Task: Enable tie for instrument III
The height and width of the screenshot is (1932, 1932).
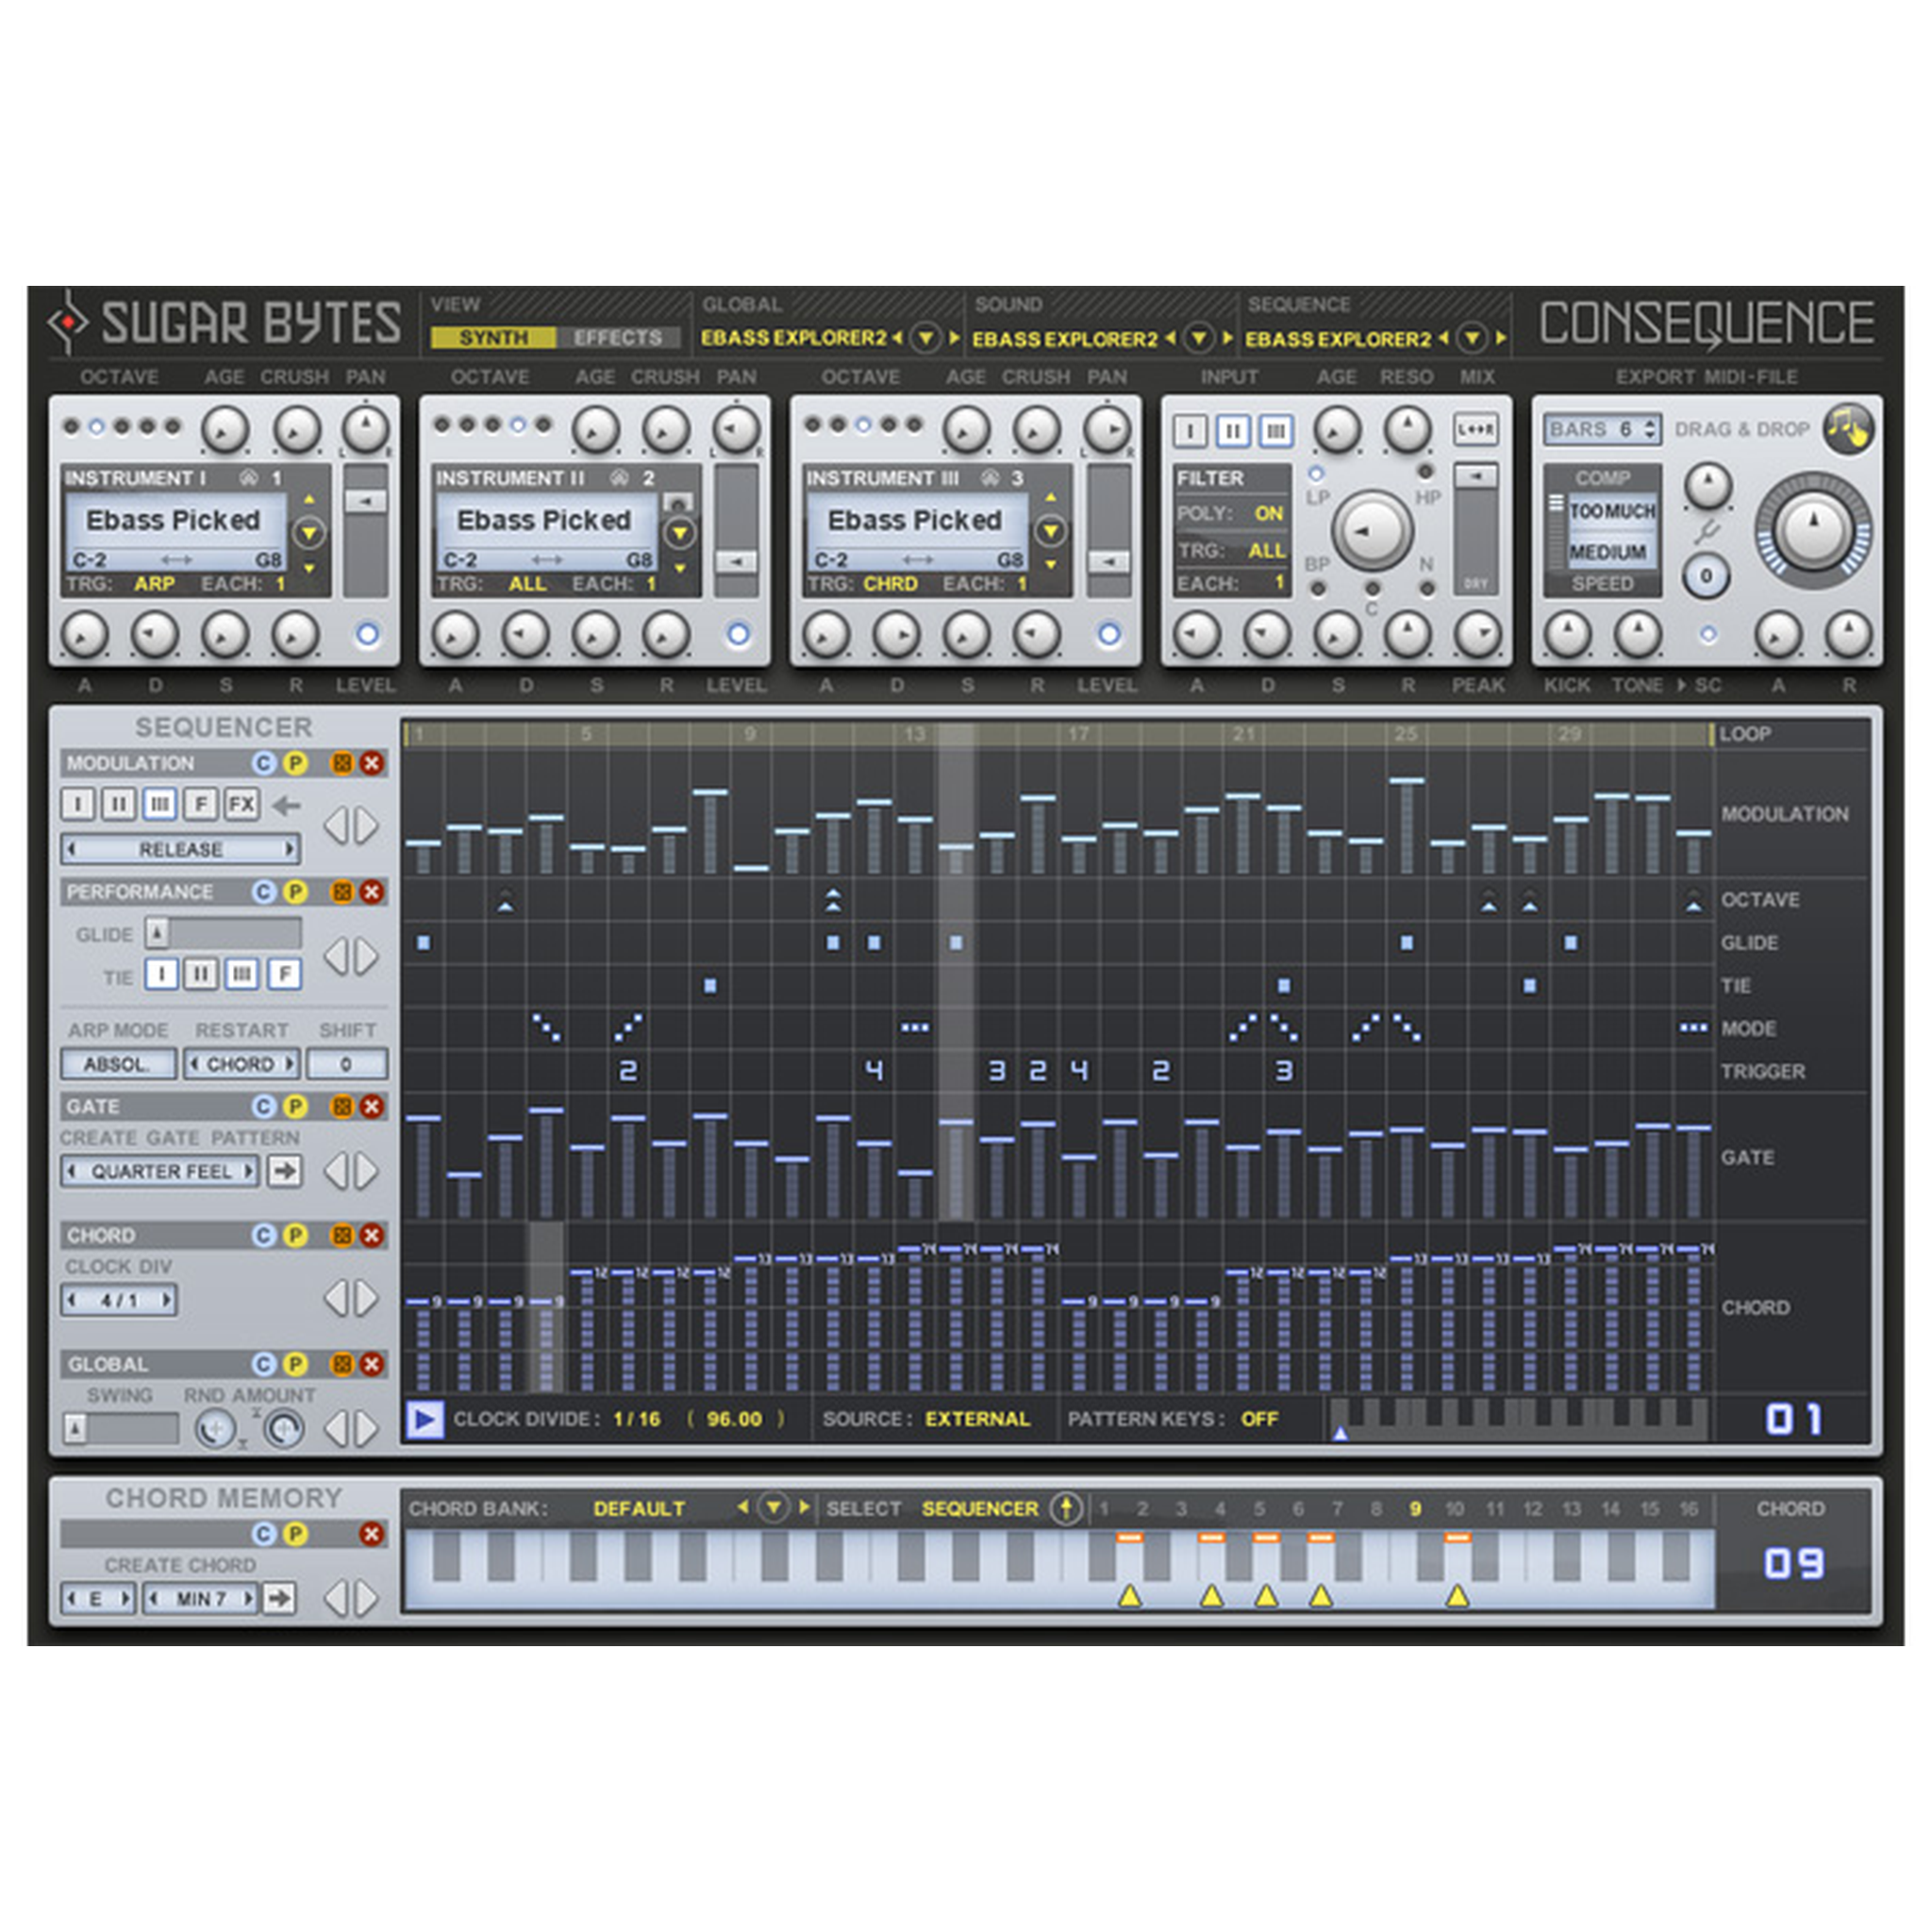Action: [x=242, y=974]
